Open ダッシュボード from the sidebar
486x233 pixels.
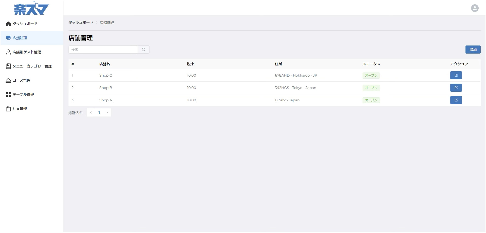(25, 24)
